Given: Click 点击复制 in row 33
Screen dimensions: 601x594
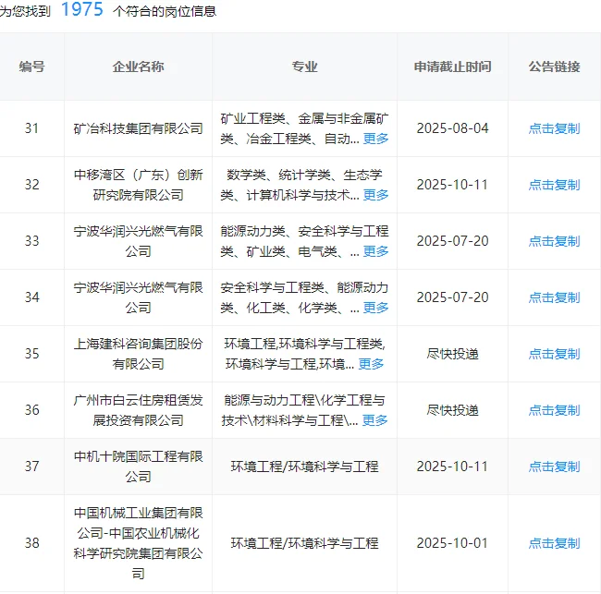Looking at the screenshot, I should point(554,241).
